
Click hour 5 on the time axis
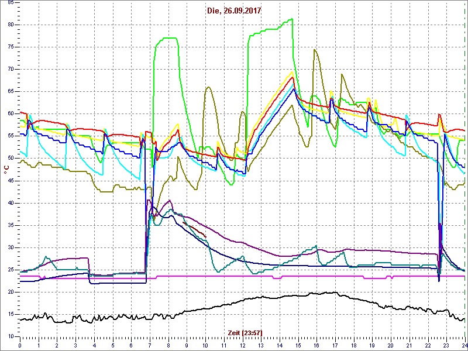pyautogui.click(x=113, y=346)
